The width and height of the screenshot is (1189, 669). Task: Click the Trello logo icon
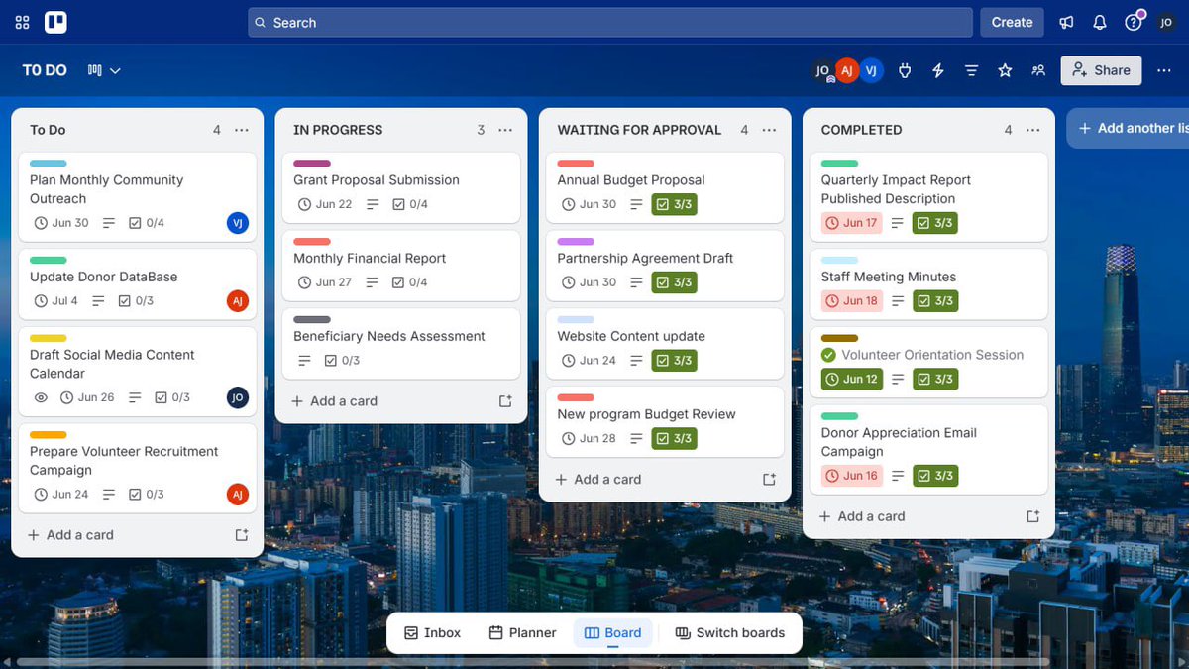click(x=56, y=22)
